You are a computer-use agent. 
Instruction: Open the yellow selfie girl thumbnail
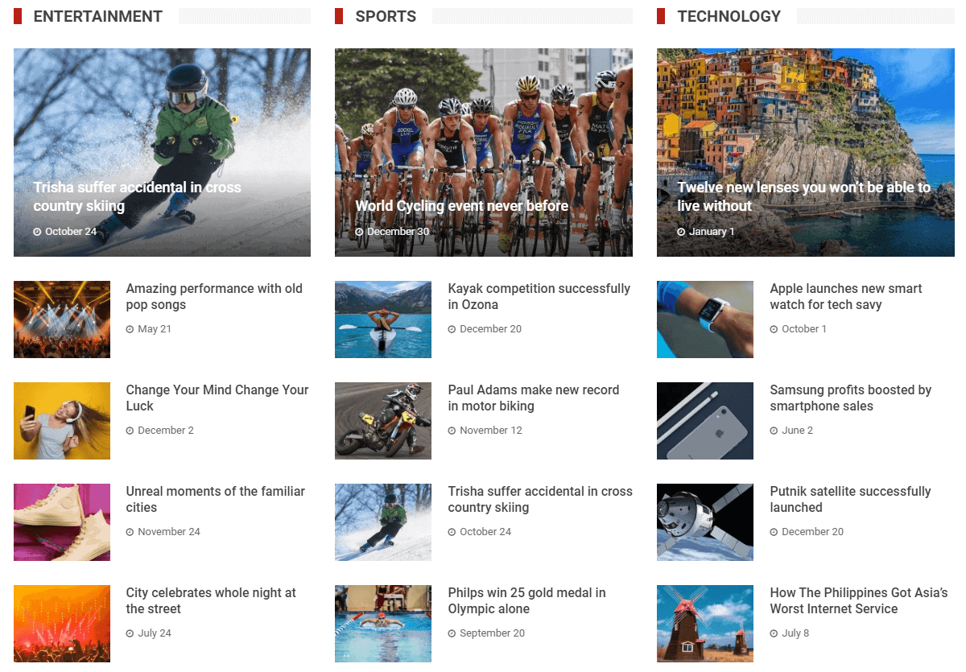pos(62,421)
